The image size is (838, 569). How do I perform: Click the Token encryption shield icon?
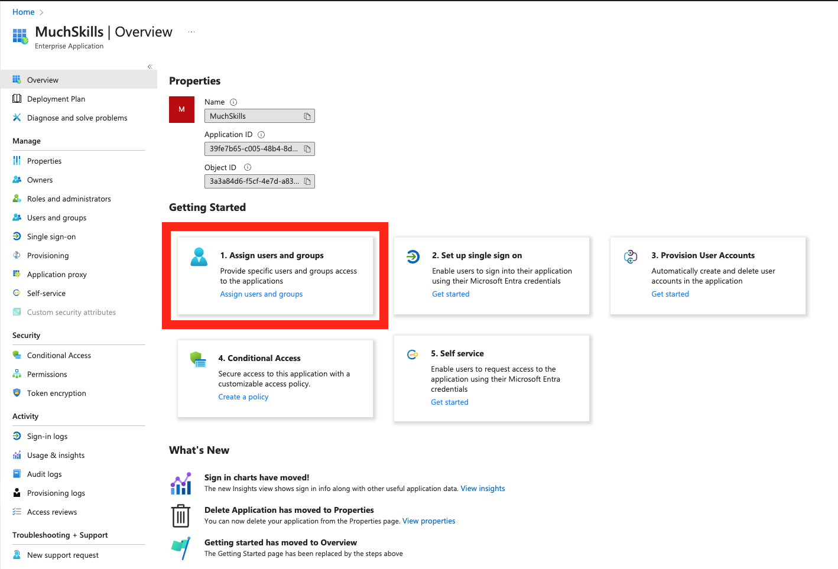tap(17, 393)
